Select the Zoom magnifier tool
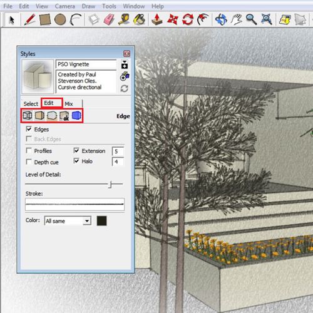The height and width of the screenshot is (313, 313). (x=251, y=19)
